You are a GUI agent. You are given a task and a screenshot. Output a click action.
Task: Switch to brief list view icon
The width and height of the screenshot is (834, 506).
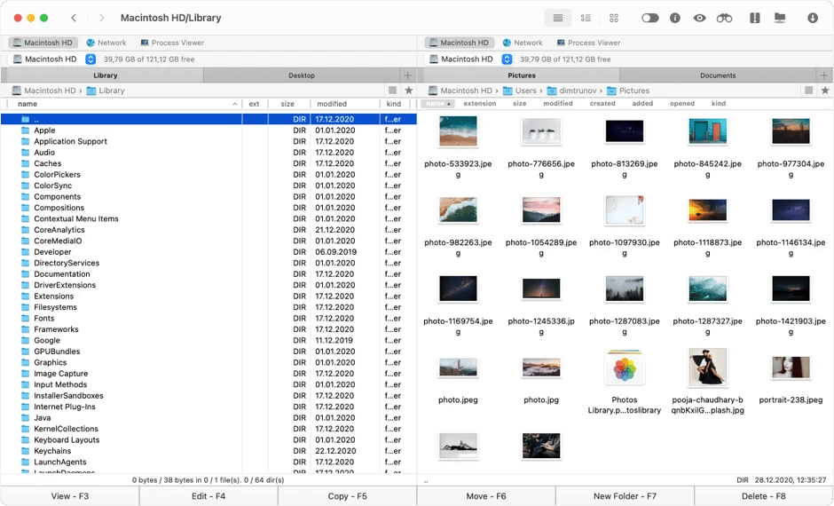pos(586,18)
